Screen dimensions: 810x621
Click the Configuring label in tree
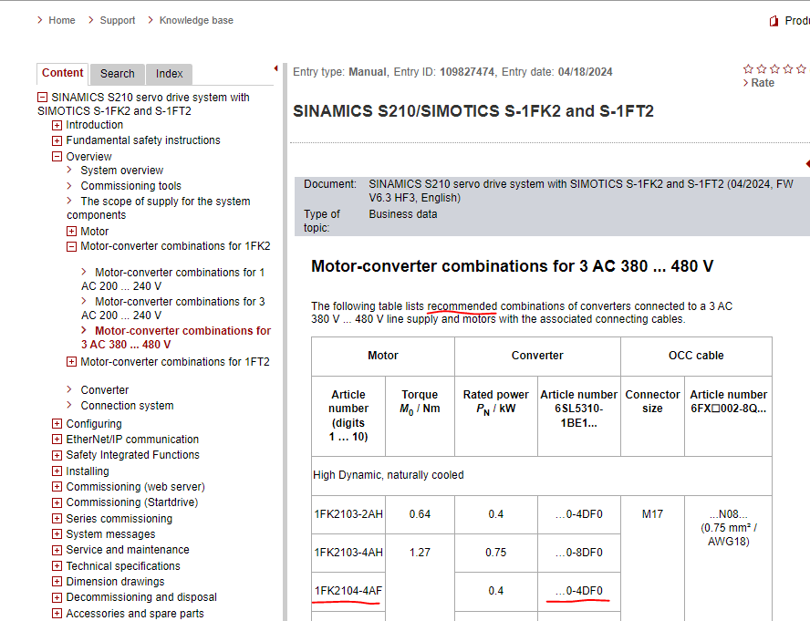94,424
